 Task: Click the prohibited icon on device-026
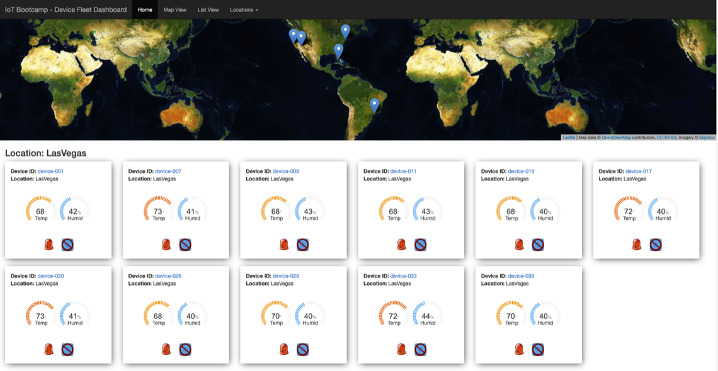pos(185,350)
